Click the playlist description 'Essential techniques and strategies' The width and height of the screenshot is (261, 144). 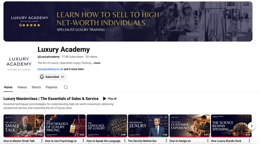[x=59, y=106]
